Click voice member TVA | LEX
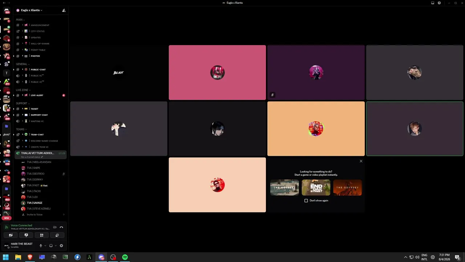The width and height of the screenshot is (465, 262). [x=43, y=197]
